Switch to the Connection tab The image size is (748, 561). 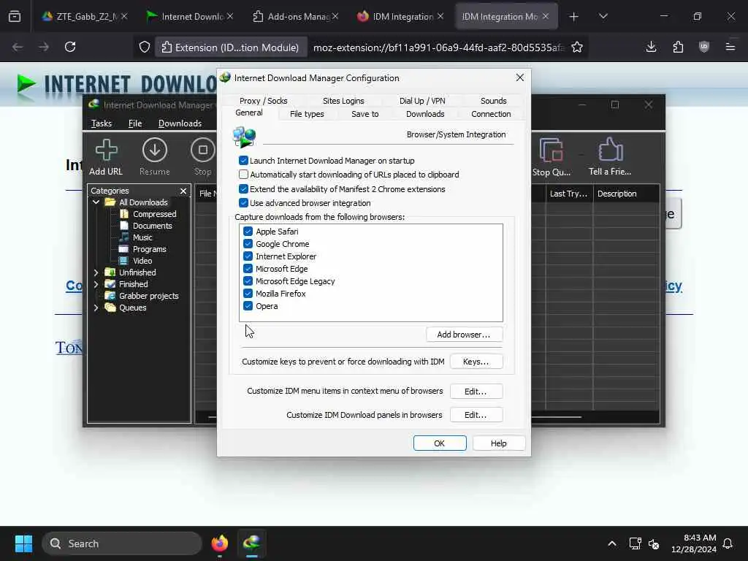pos(491,114)
